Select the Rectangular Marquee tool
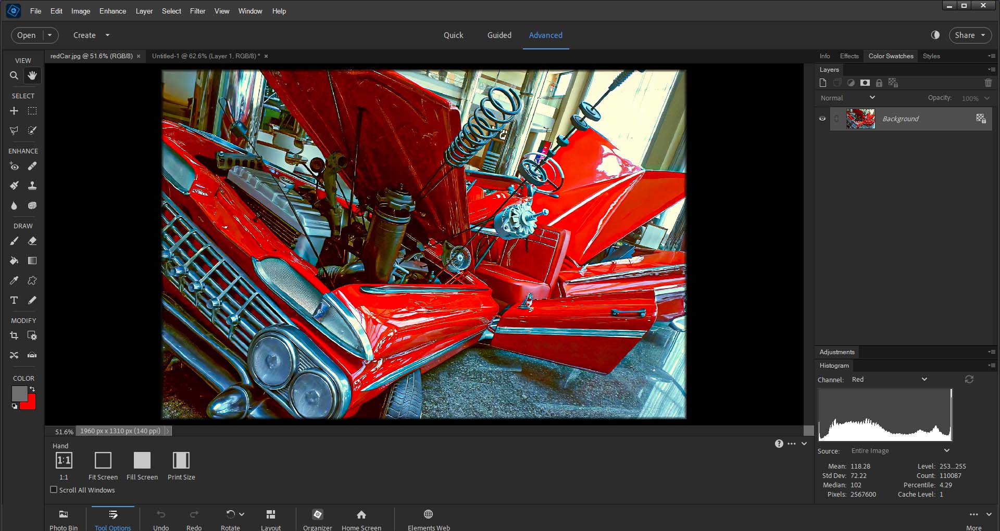 (x=32, y=111)
